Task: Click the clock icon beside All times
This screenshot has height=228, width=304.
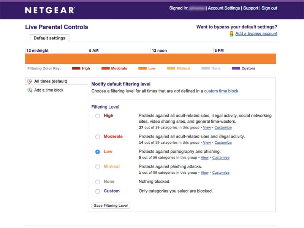Action: click(x=30, y=81)
